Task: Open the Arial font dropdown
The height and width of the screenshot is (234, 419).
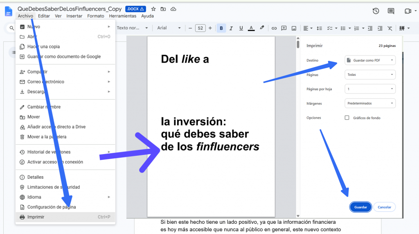Action: (x=169, y=28)
